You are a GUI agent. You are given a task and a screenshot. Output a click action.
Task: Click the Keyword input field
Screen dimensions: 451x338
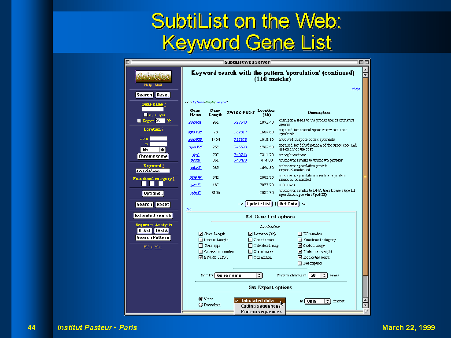pos(152,170)
